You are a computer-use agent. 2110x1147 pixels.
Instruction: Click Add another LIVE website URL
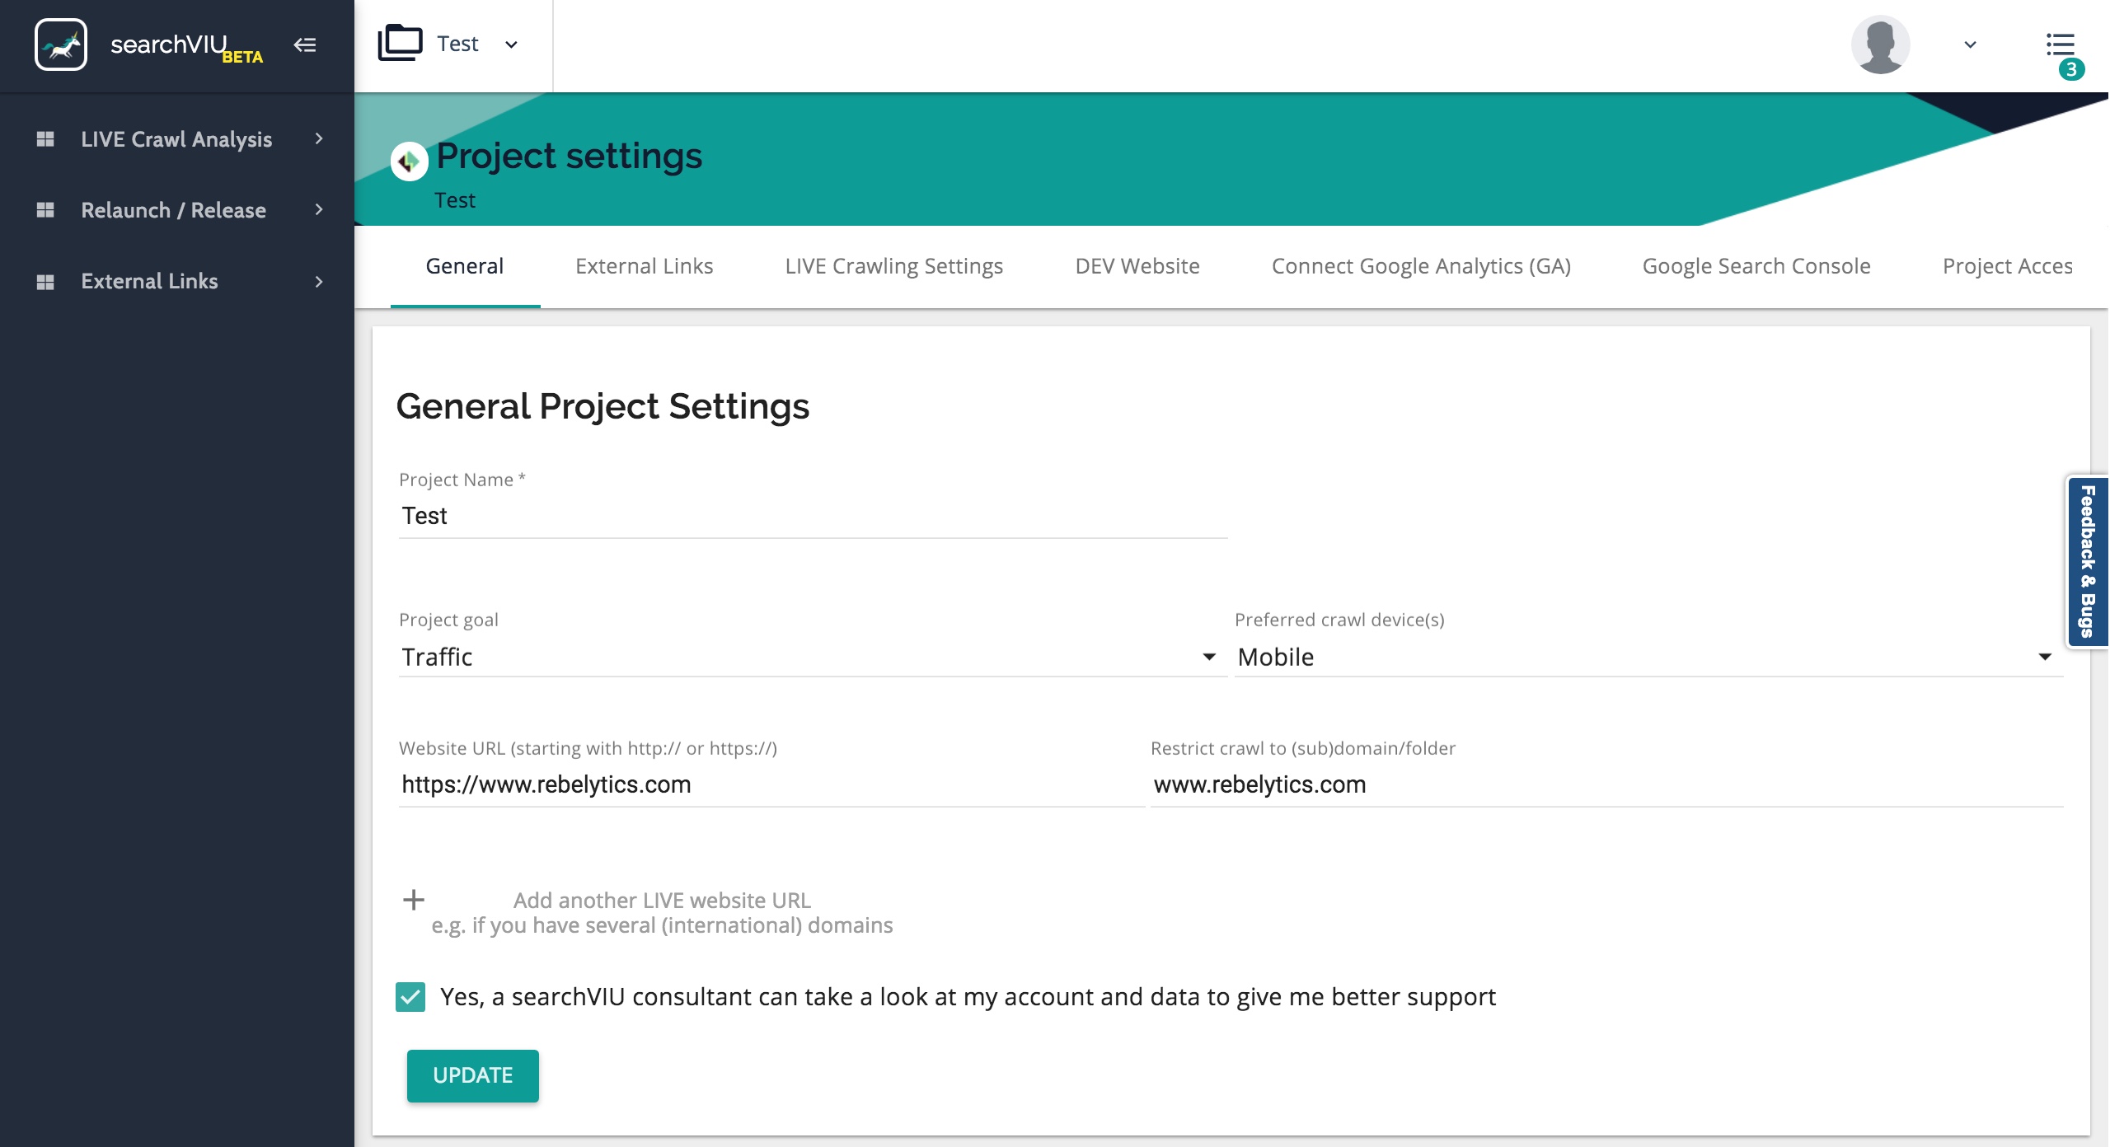pyautogui.click(x=662, y=900)
